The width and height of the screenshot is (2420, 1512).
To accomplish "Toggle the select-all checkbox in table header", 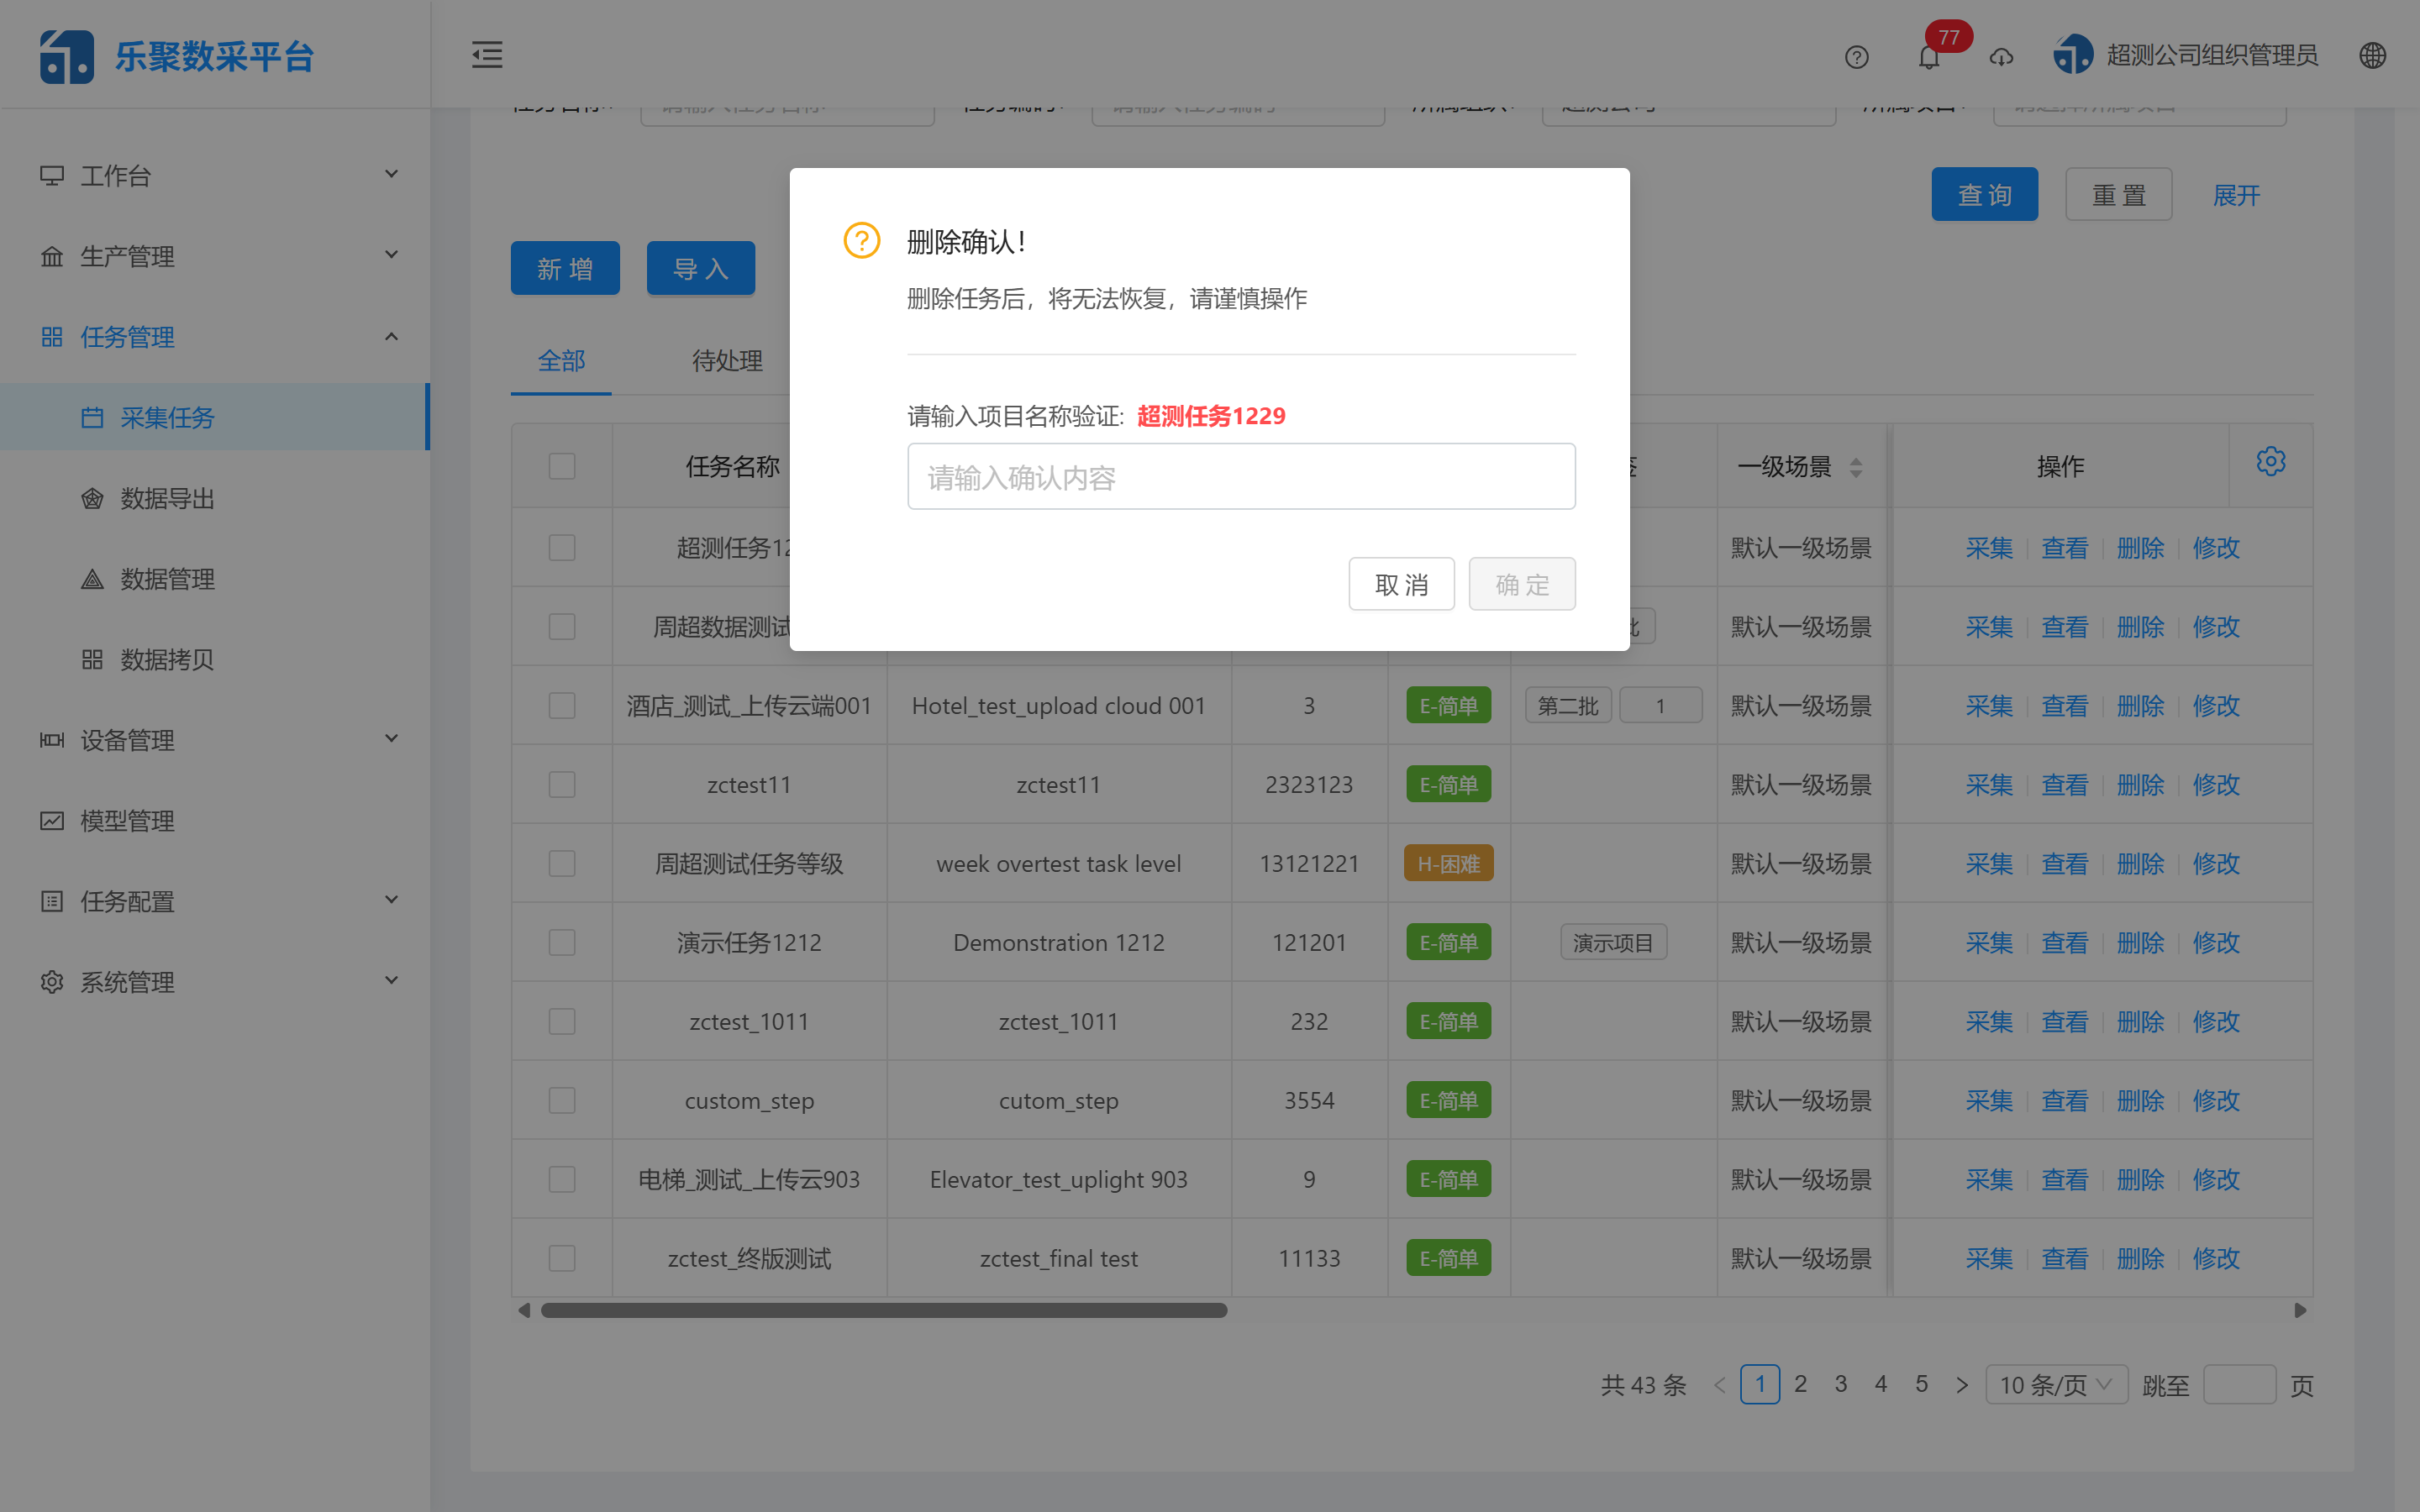I will 561,465.
